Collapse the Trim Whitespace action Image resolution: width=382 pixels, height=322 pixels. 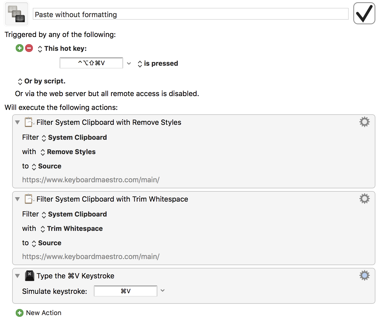pyautogui.click(x=18, y=199)
